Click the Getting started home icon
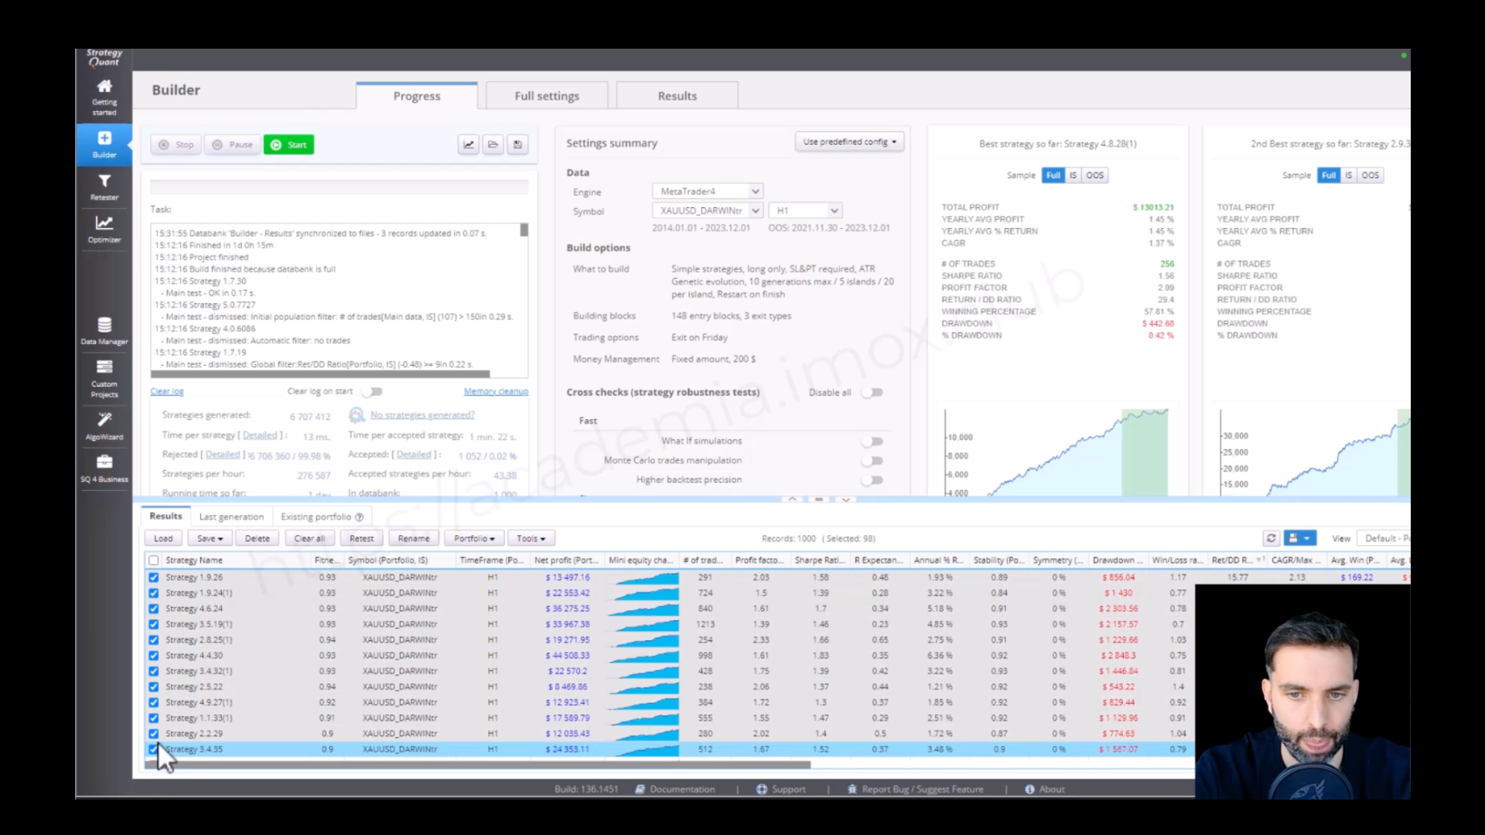Image resolution: width=1485 pixels, height=835 pixels. [104, 96]
